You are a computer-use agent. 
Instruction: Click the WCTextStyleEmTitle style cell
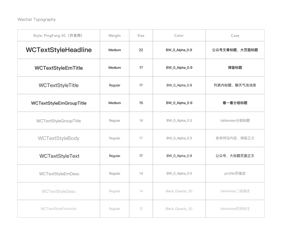(x=59, y=68)
